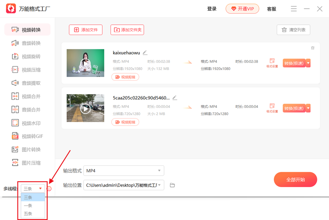Click the 5caa205c02260c90d5460... file name
The width and height of the screenshot is (329, 220).
[x=141, y=98]
